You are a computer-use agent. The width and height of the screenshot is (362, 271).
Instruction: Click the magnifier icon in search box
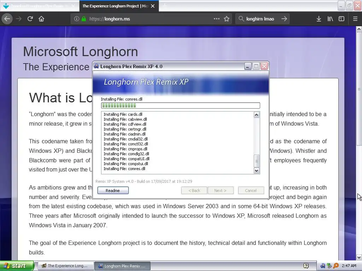[x=241, y=19]
